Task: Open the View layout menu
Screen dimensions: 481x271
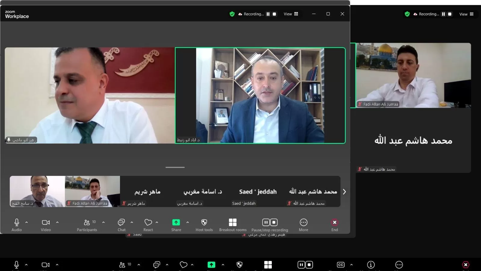Action: (291, 14)
